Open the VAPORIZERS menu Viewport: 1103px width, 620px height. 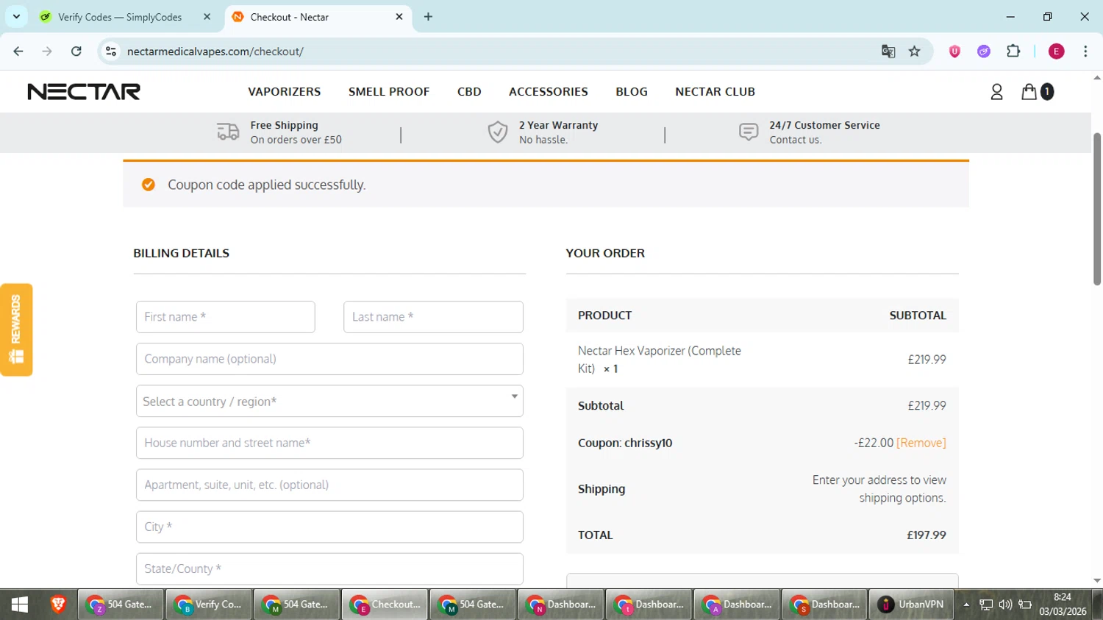tap(285, 92)
